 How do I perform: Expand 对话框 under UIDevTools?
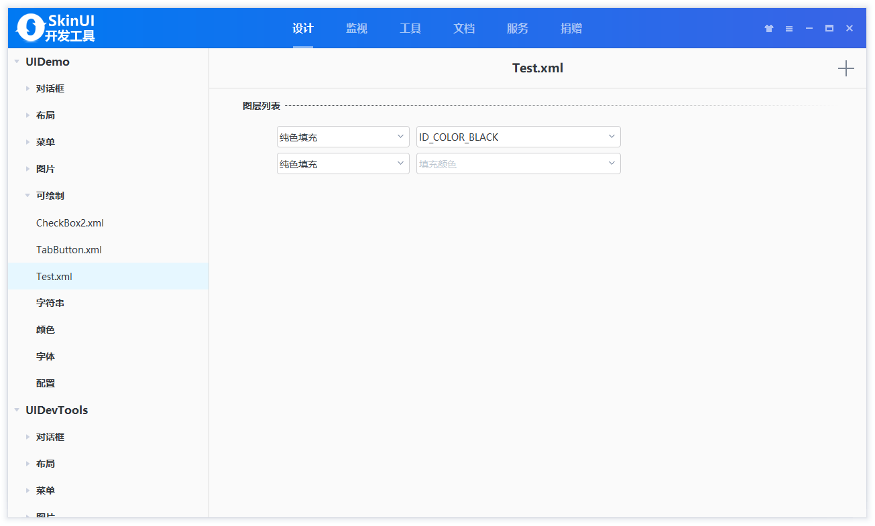[27, 437]
